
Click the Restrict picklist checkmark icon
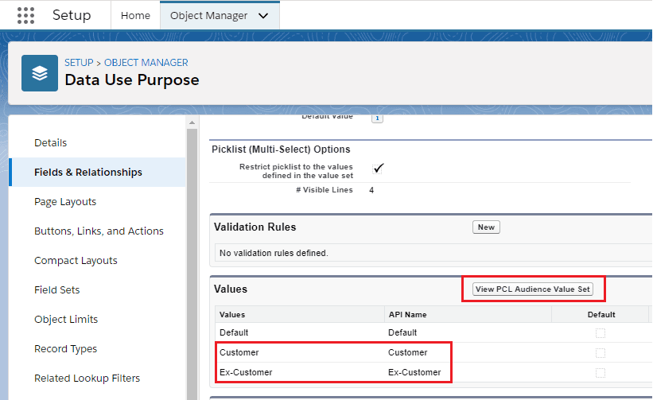pos(379,168)
